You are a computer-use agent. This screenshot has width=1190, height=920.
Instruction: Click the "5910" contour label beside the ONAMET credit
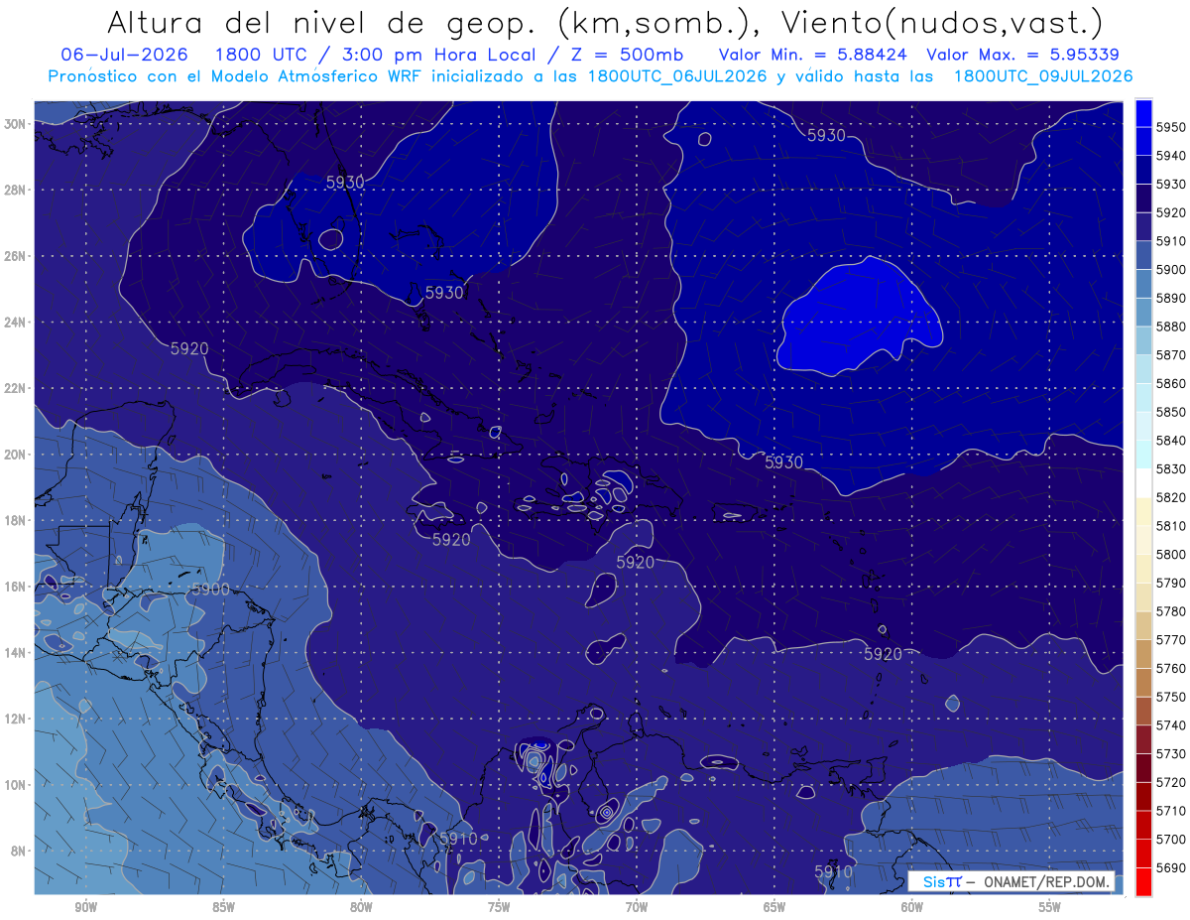[834, 871]
